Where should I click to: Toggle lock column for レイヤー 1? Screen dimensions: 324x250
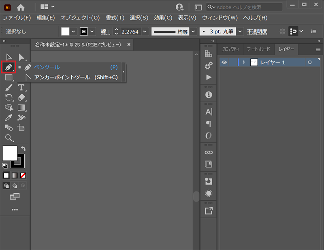(x=233, y=62)
